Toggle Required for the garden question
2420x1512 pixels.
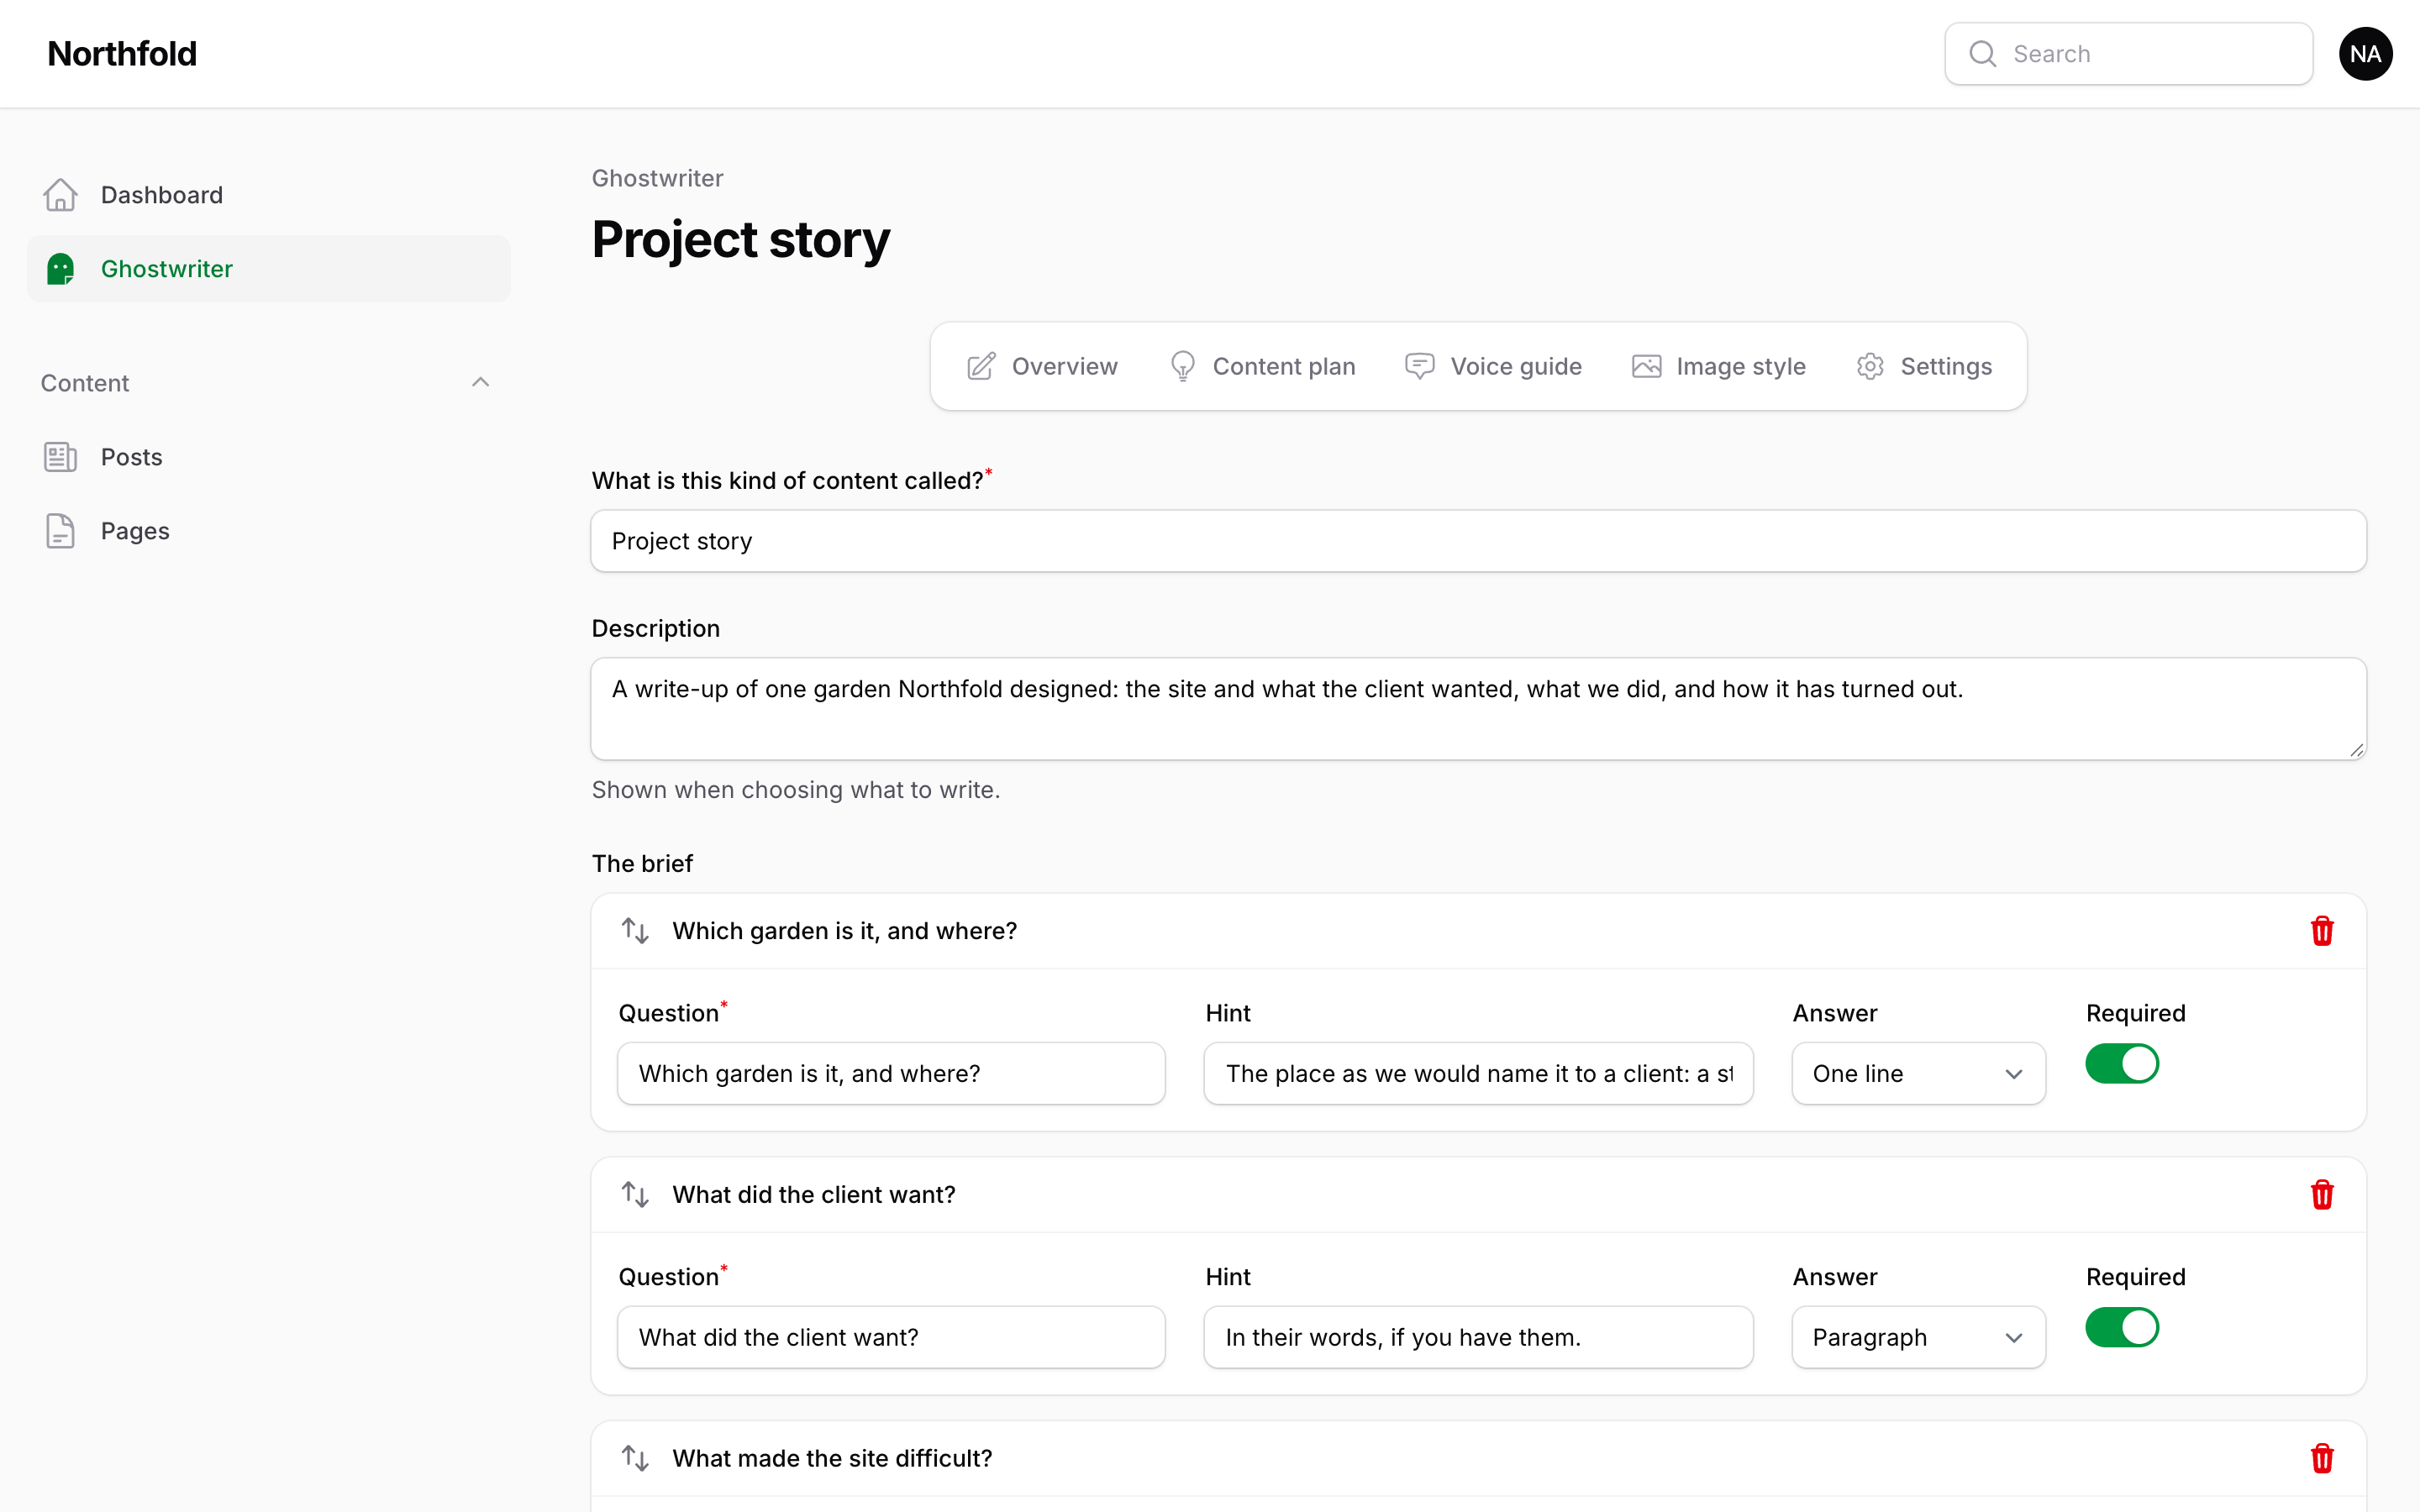click(x=2122, y=1064)
